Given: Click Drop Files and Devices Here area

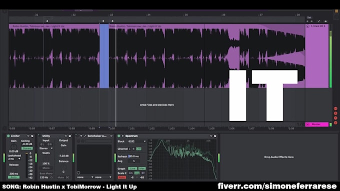Looking at the screenshot, I should coord(157,105).
